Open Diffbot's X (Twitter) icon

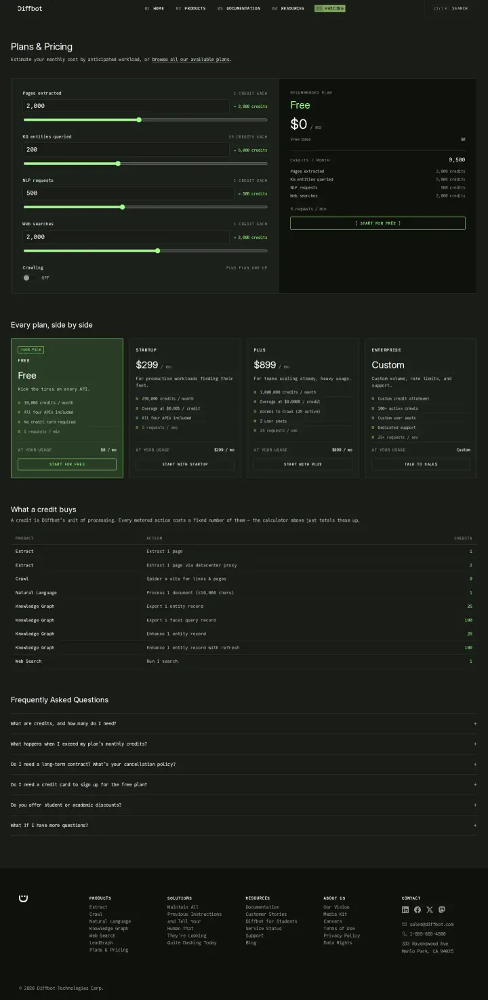point(430,910)
